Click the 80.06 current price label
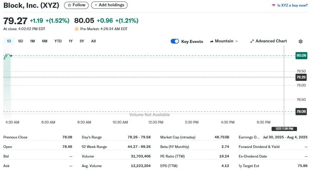 tap(301, 55)
